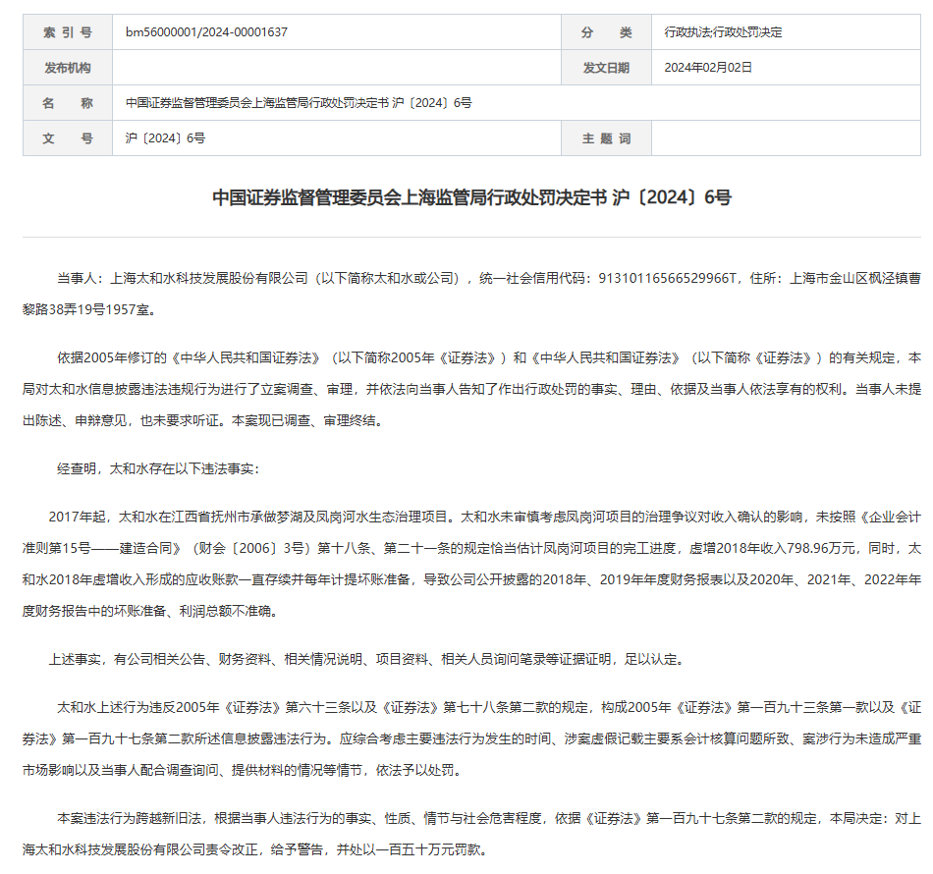Screen dimensions: 933x874
Task: Click paragraph starting 本案违法行为跨越新旧法
Action: pyautogui.click(x=471, y=834)
